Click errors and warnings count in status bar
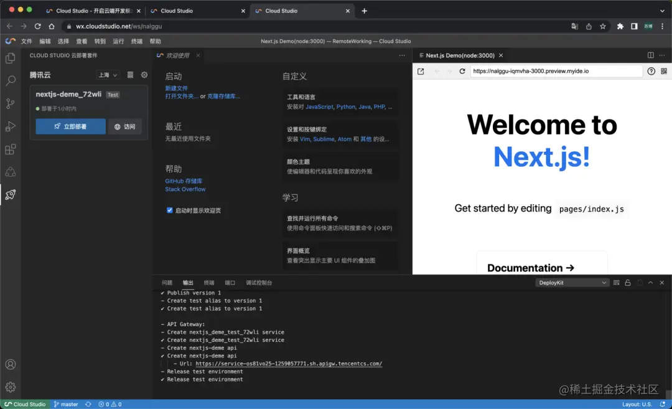The image size is (672, 409). [110, 404]
